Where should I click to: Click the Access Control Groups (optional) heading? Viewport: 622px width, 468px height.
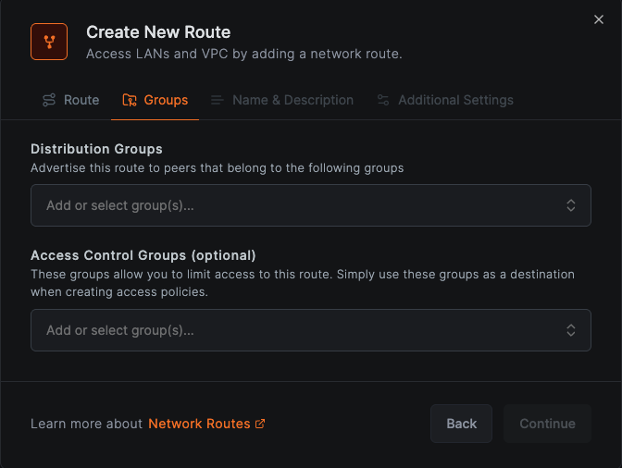[x=143, y=255]
